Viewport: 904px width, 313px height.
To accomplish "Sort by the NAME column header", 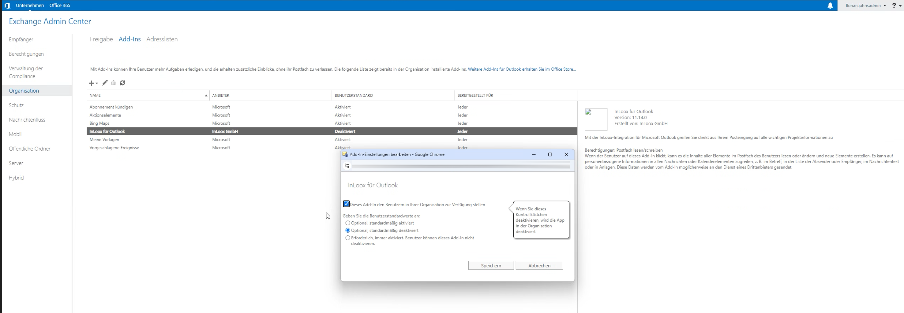I will [148, 95].
